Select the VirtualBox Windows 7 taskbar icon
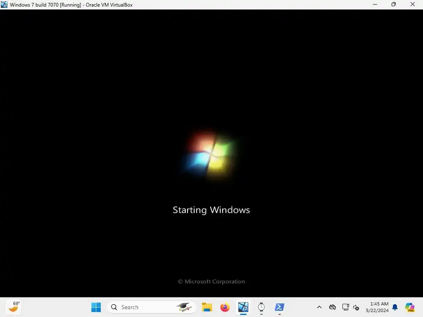This screenshot has width=423, height=317. [x=243, y=307]
